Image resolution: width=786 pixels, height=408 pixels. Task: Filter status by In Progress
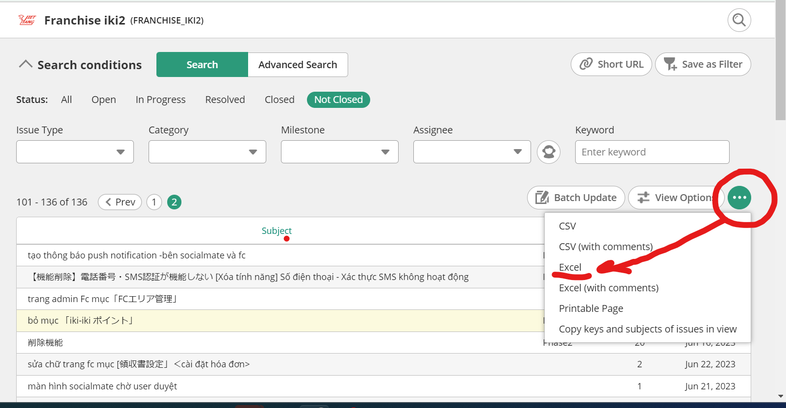coord(160,100)
